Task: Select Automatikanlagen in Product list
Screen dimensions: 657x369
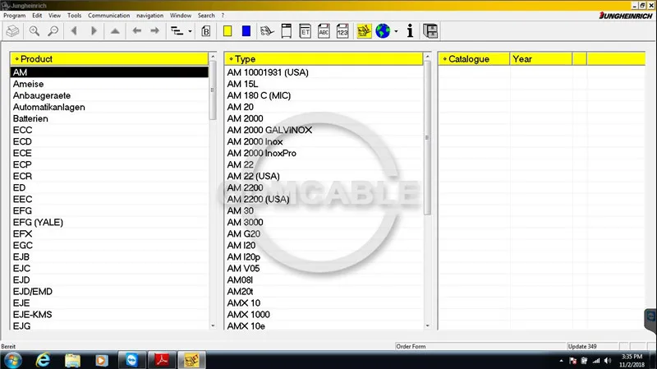Action: pos(109,107)
